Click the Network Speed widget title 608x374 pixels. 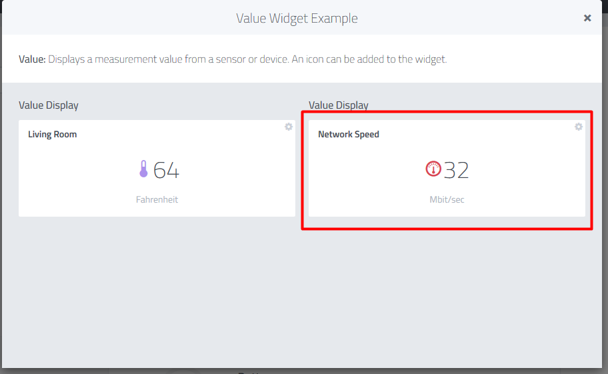348,134
